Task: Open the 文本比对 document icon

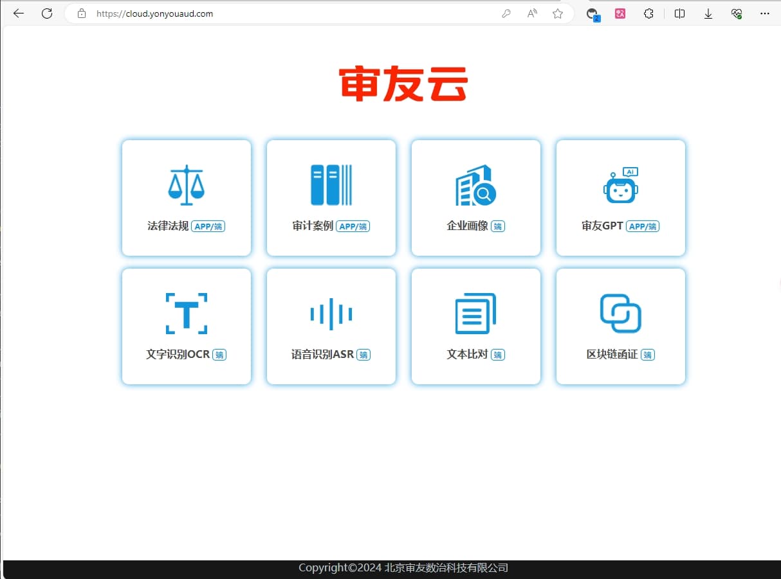Action: 475,314
